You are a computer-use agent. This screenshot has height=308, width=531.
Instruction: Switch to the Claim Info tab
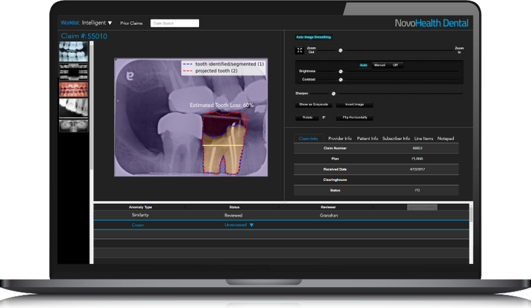(308, 139)
